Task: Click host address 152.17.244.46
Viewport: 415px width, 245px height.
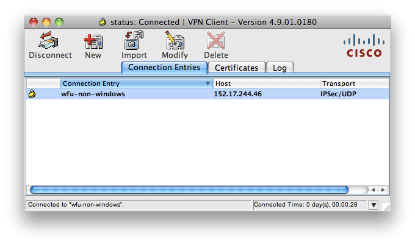Action: (x=237, y=94)
